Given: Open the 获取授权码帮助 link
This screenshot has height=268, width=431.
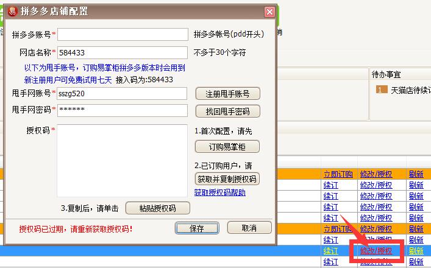Looking at the screenshot, I should pyautogui.click(x=219, y=192).
